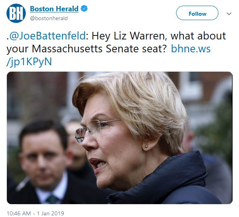Click the 'Massachusetts Senate seat?' text
Screen dimensions: 239x217
99,49
